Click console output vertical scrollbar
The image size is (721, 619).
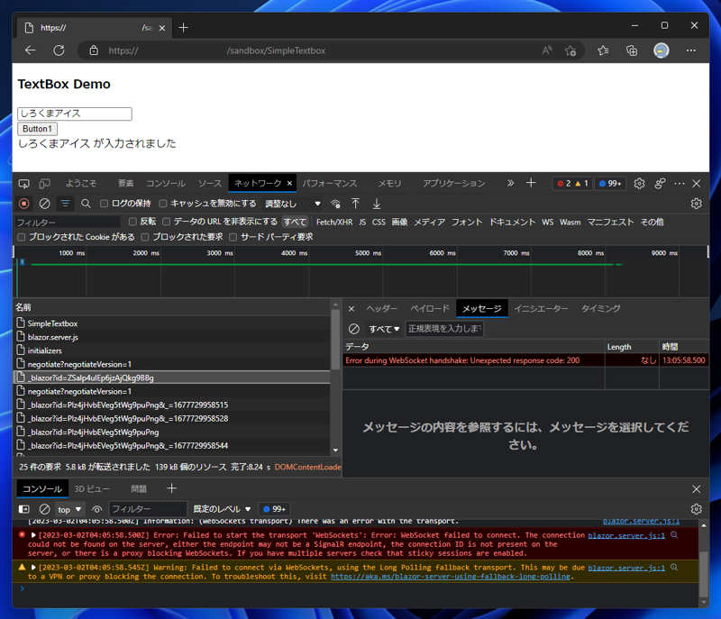tap(703, 573)
